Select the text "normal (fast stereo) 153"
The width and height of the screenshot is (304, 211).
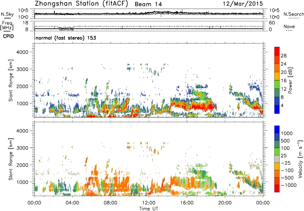coord(66,38)
